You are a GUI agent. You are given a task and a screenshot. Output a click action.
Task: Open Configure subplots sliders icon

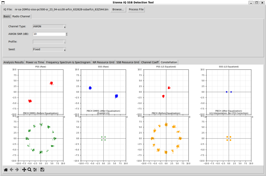[x=35, y=170]
